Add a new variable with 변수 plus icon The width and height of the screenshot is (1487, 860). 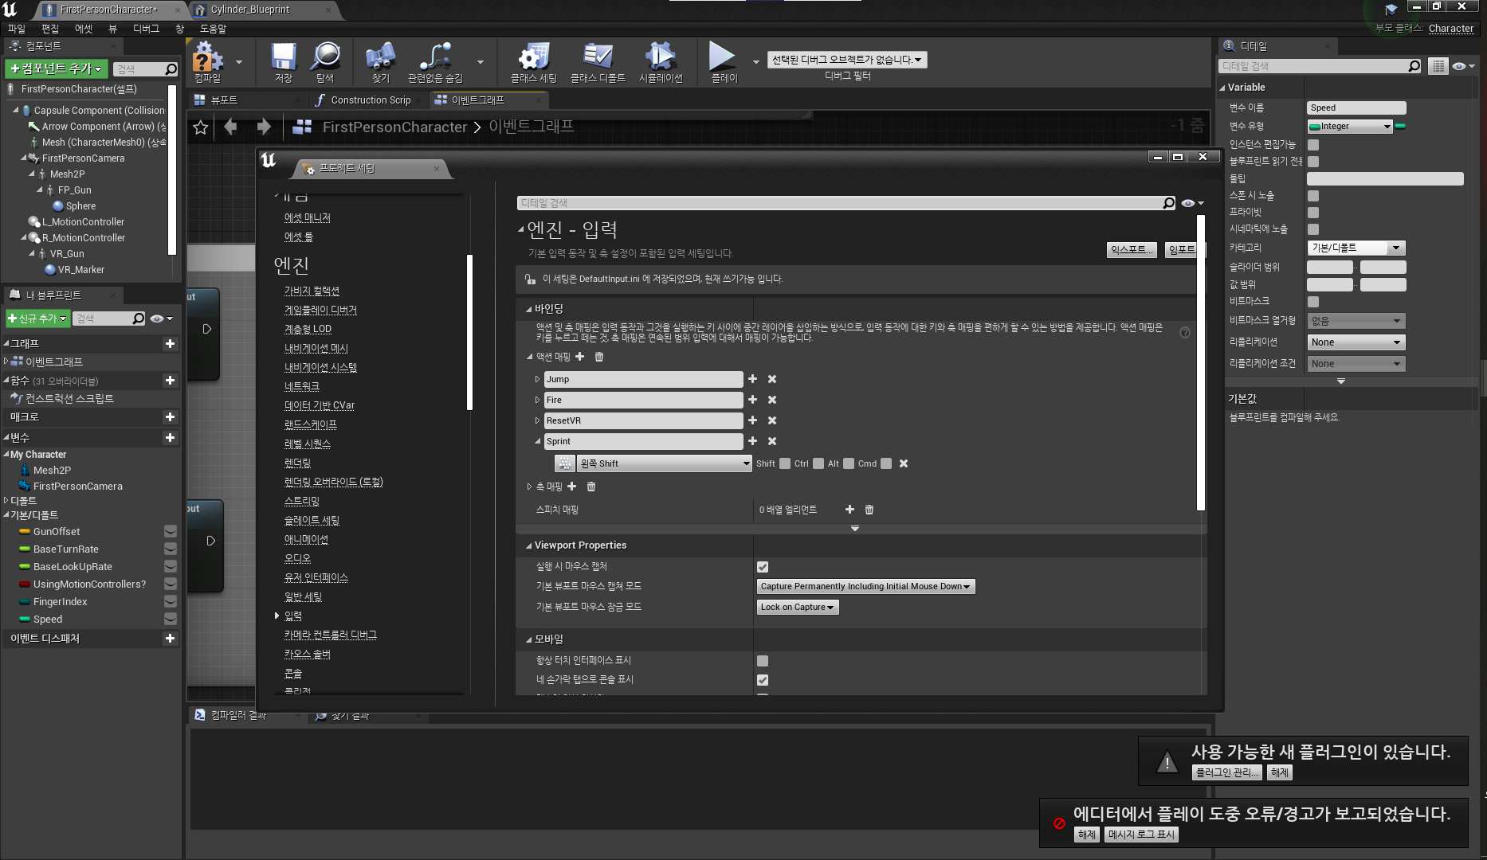[x=170, y=438]
